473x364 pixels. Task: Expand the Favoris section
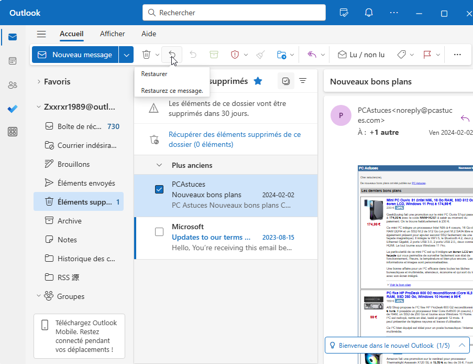[x=39, y=82]
